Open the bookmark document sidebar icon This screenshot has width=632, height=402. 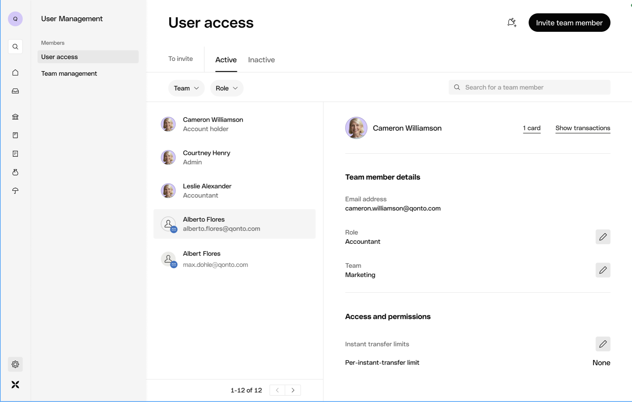[x=15, y=135]
